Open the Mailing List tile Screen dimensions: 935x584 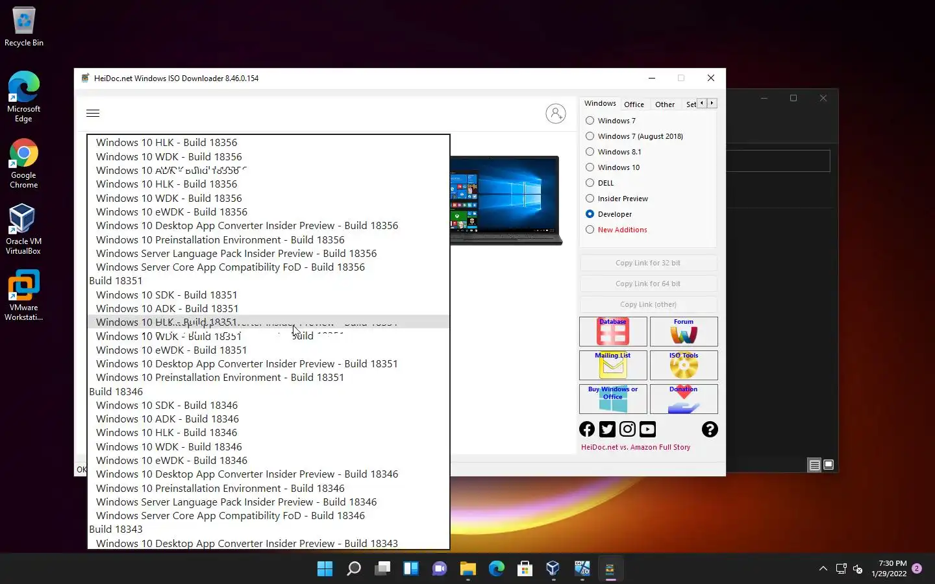(x=613, y=365)
